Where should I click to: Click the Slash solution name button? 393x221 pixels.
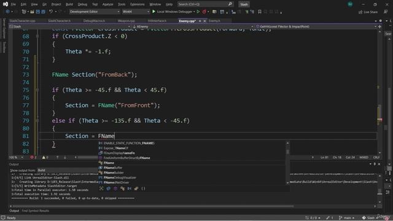pyautogui.click(x=244, y=4)
